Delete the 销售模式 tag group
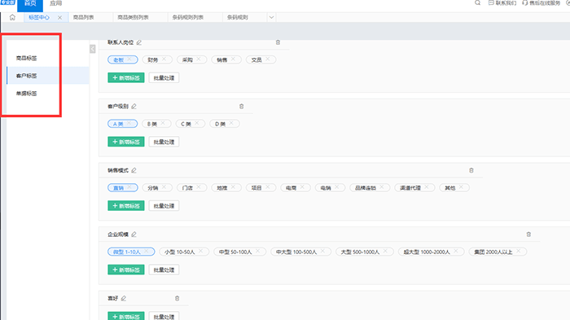The height and width of the screenshot is (320, 570). [x=471, y=170]
